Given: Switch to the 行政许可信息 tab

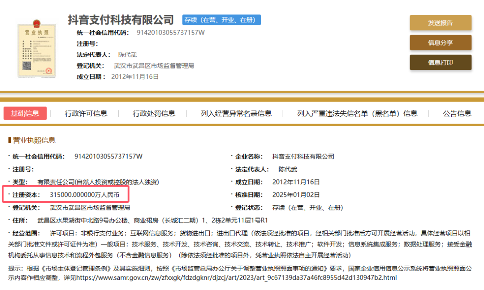Looking at the screenshot, I should pos(86,113).
